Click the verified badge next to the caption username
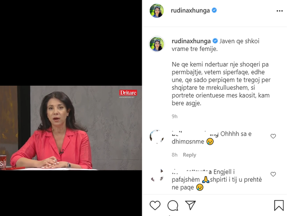This screenshot has width=288, height=216. [215, 41]
